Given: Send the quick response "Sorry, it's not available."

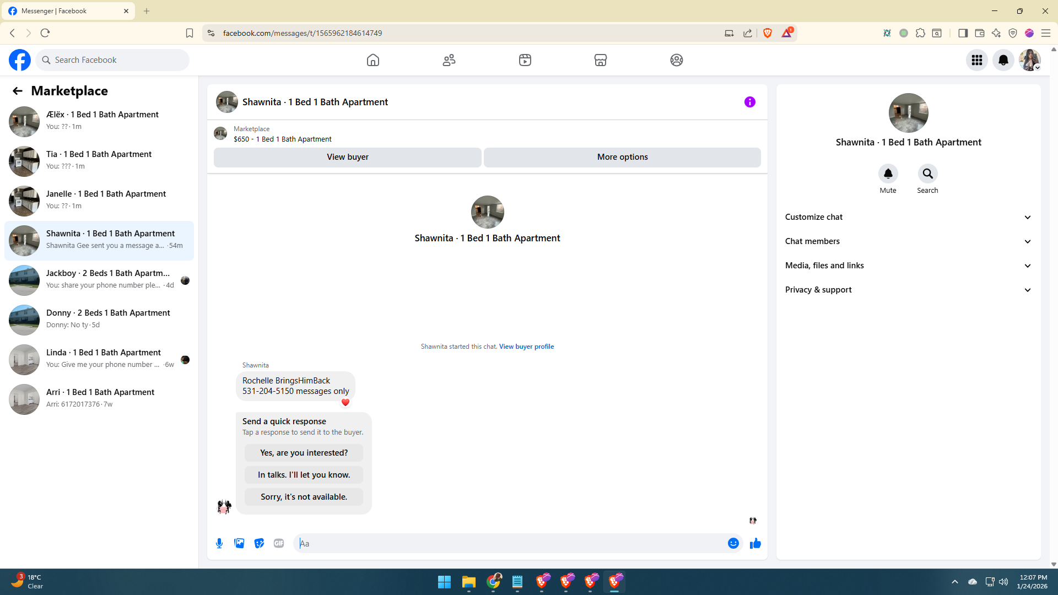Looking at the screenshot, I should click(x=304, y=497).
